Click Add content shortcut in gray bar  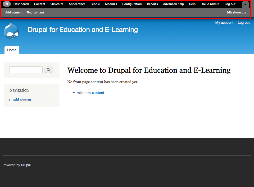[x=14, y=12]
